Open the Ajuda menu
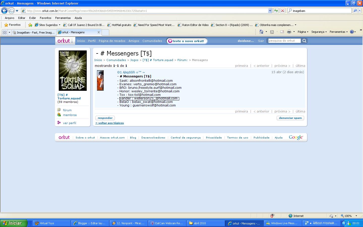This screenshot has height=227, width=363. [78, 18]
